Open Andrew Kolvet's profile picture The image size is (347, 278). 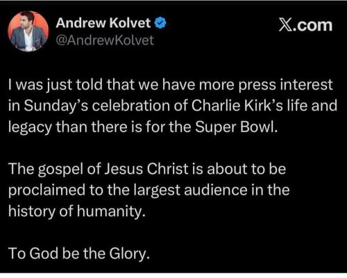click(28, 31)
